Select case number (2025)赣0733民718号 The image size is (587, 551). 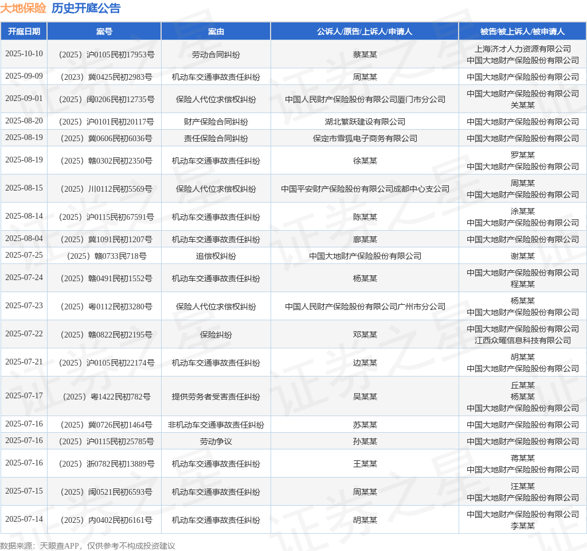point(107,257)
